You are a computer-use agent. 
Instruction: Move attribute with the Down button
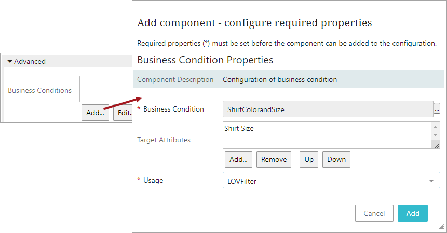pos(336,159)
